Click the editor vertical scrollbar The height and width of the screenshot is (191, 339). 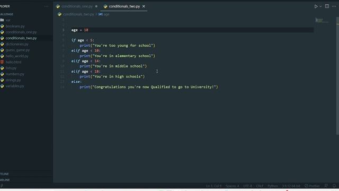[x=338, y=76]
